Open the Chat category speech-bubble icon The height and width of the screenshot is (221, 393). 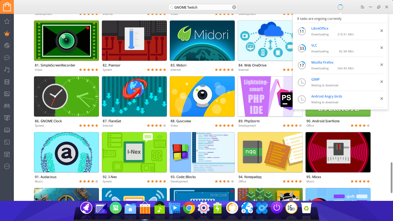point(7,58)
